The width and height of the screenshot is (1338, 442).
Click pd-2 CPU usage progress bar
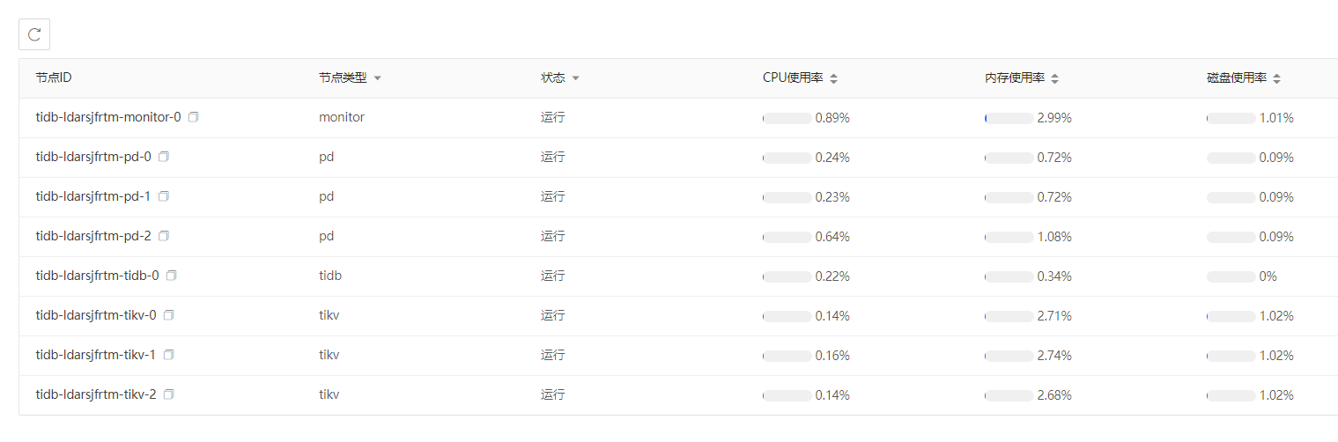point(787,237)
